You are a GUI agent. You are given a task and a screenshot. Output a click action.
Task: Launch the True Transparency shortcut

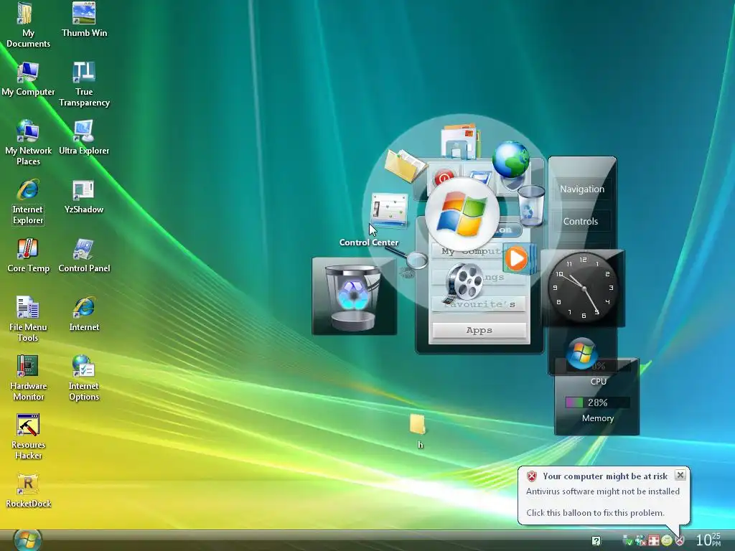[x=85, y=85]
